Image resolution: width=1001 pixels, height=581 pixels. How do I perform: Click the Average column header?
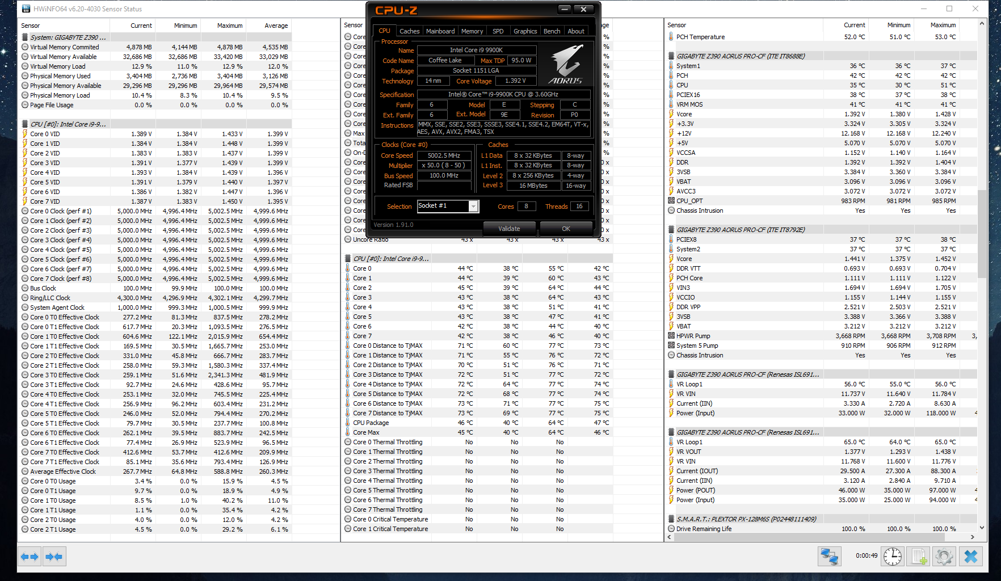coord(276,26)
